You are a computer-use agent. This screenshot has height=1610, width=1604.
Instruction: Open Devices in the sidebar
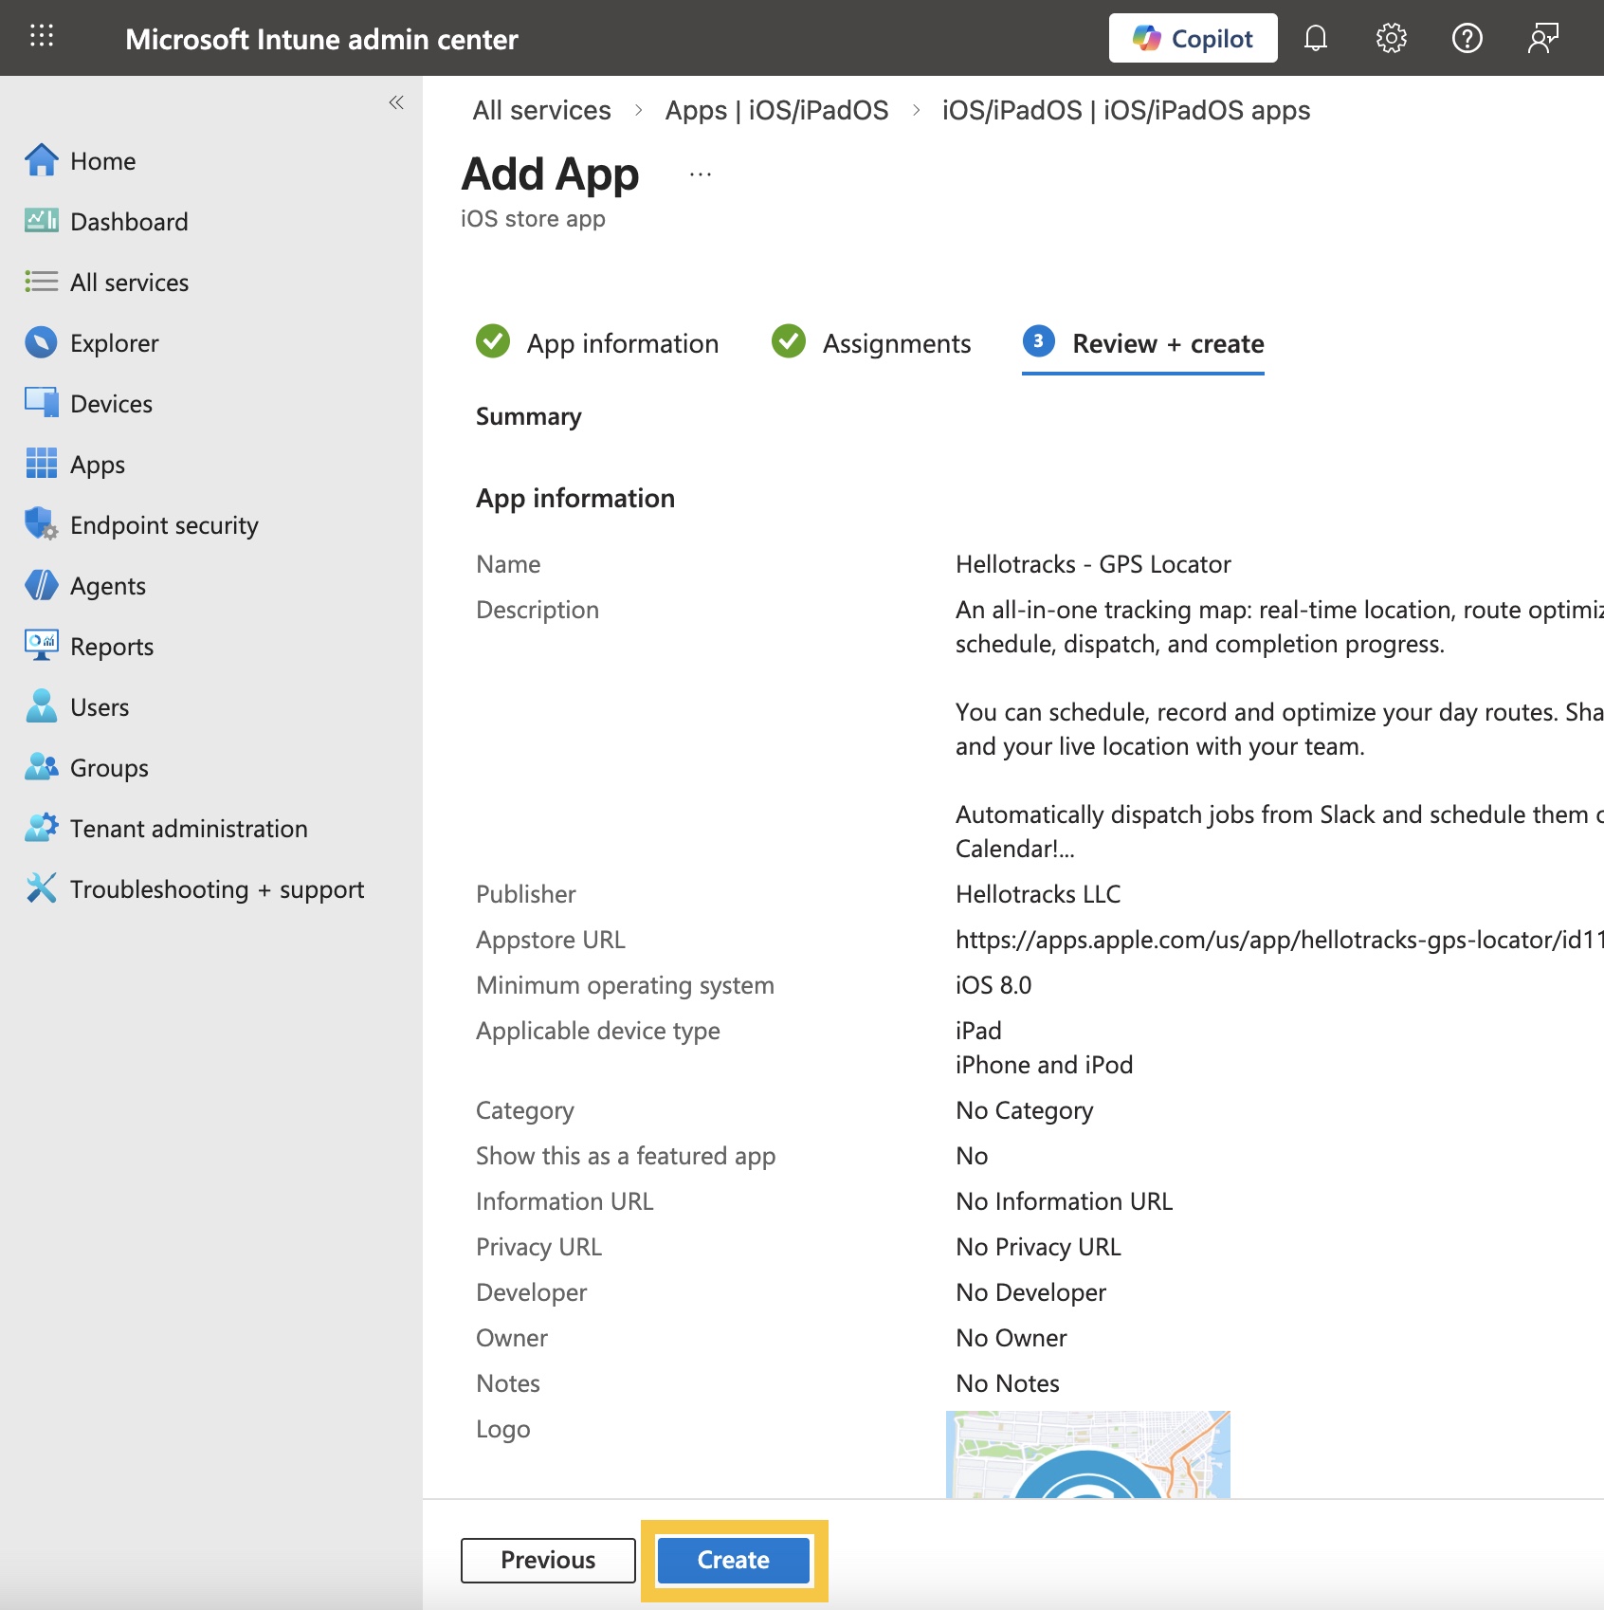click(x=111, y=404)
